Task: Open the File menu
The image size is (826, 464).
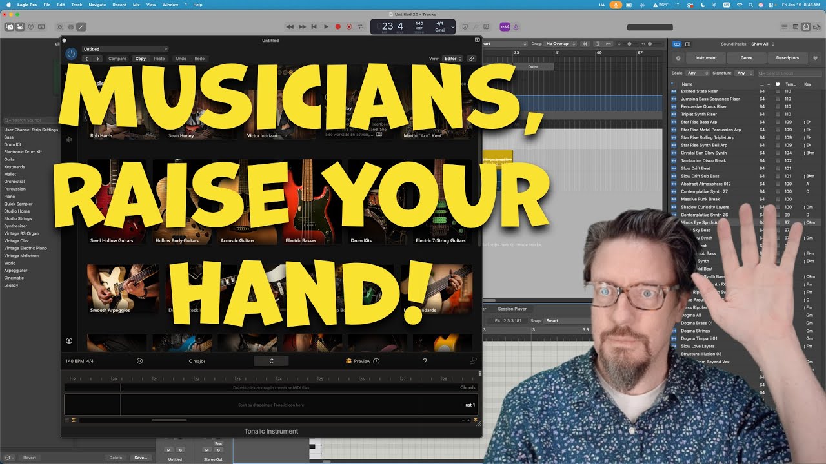Action: (x=47, y=5)
